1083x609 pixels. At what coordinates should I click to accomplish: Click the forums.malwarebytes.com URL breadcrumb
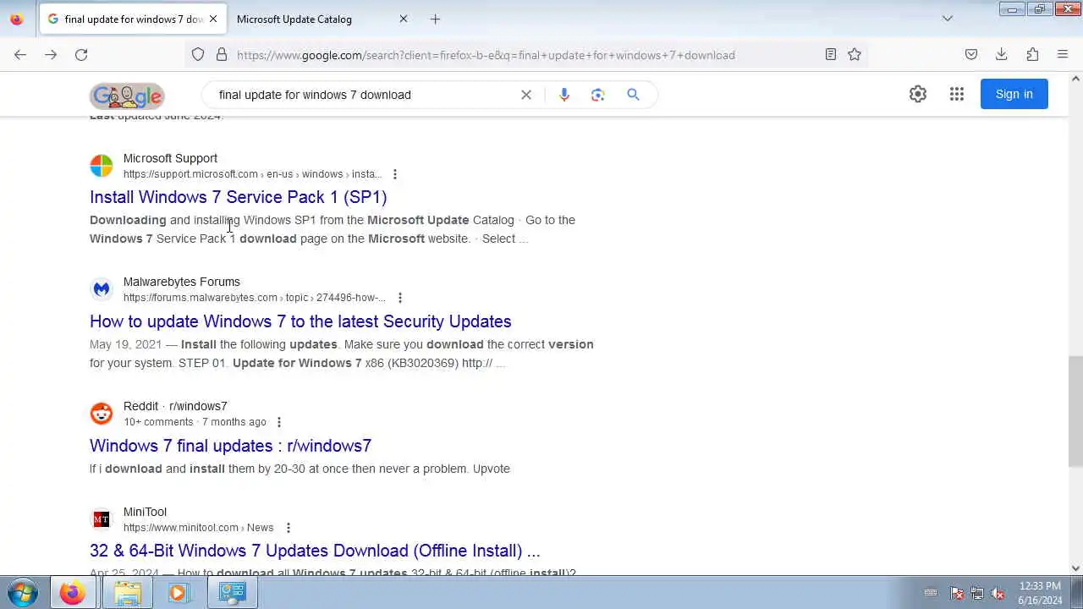tap(254, 298)
